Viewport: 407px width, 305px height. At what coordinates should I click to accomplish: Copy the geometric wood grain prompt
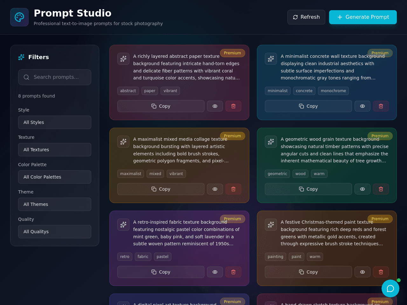[308, 189]
